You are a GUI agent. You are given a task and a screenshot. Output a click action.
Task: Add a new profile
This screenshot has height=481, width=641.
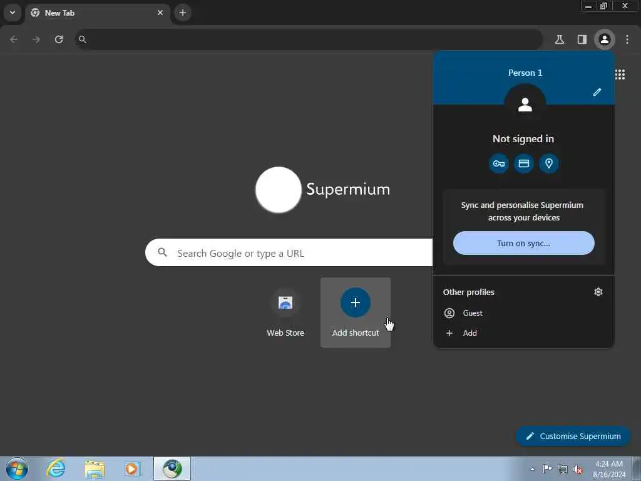tap(524, 333)
